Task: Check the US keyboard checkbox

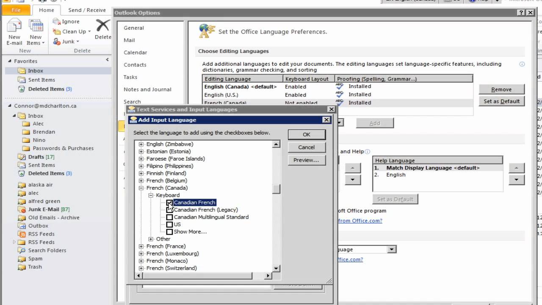Action: (x=169, y=225)
